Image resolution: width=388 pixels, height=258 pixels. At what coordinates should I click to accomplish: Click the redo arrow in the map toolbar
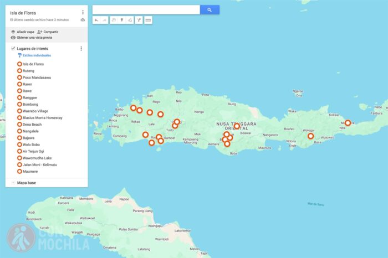pos(105,20)
